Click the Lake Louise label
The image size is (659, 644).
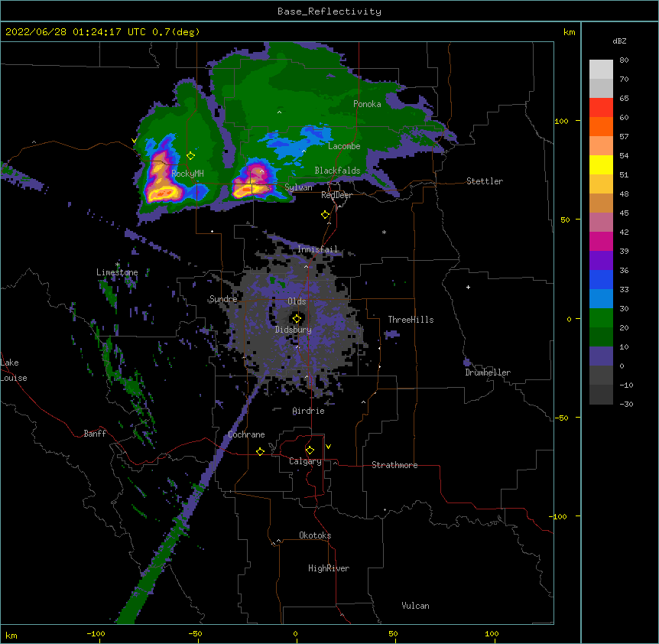(14, 370)
